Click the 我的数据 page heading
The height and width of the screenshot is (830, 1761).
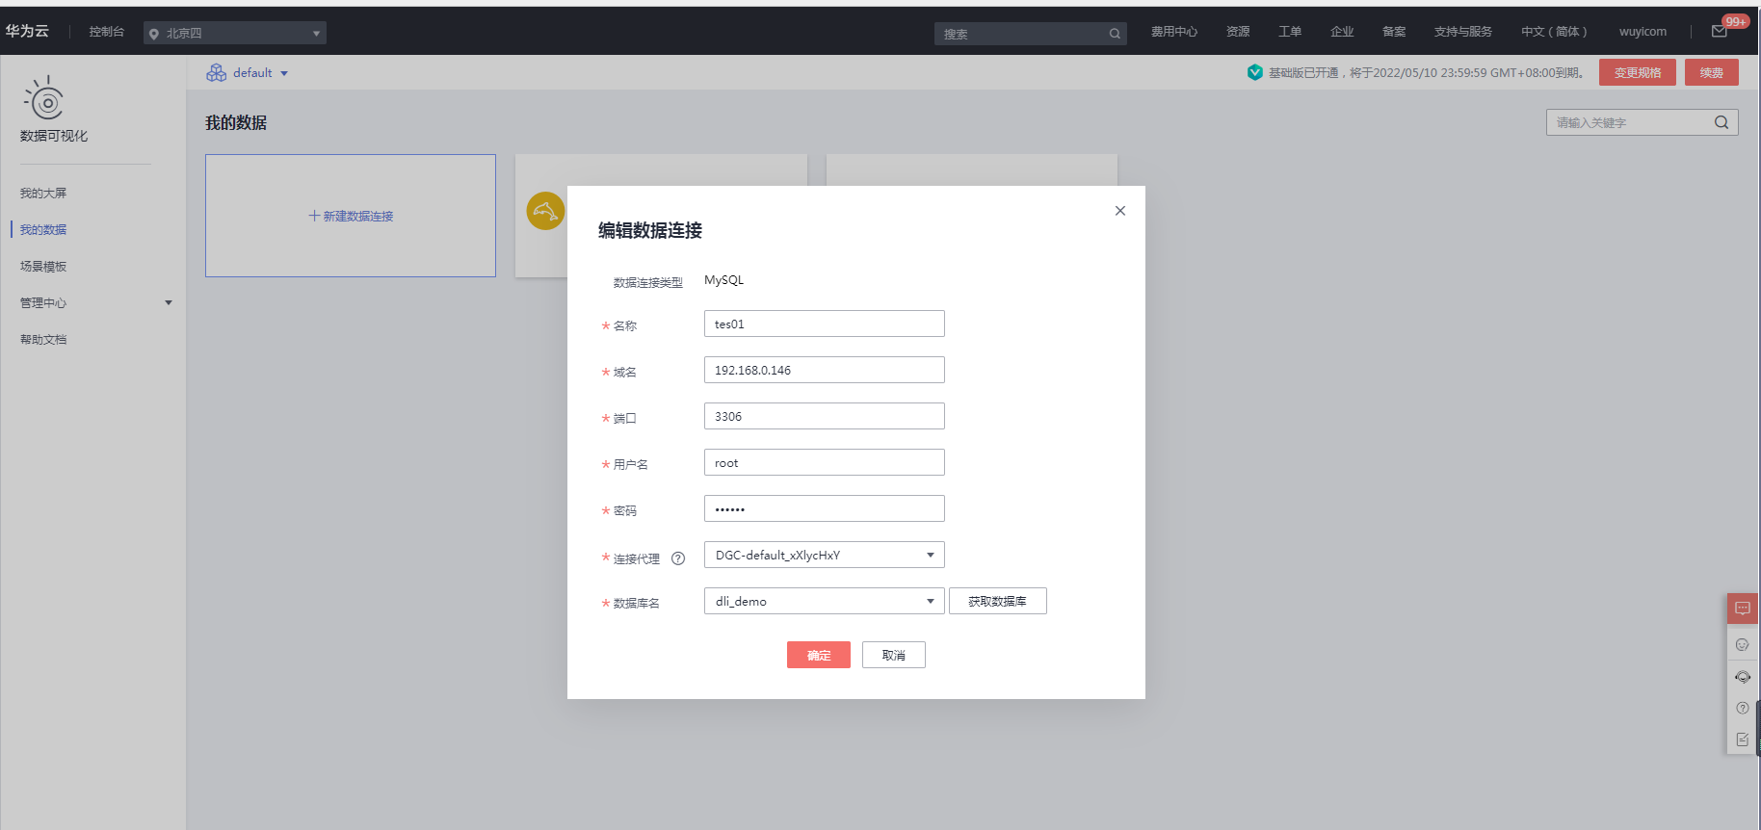coord(236,123)
